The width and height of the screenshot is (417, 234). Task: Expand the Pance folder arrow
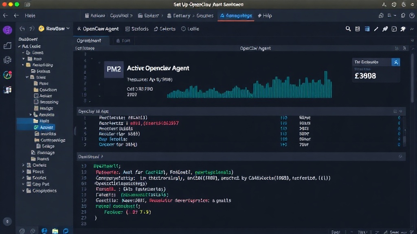tap(23, 171)
